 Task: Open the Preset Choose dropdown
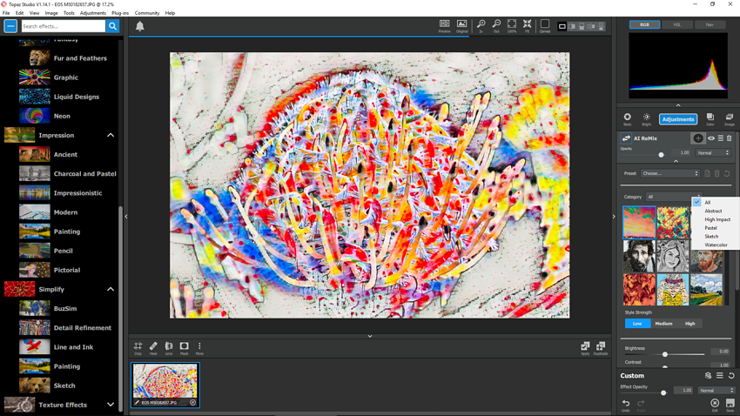670,173
